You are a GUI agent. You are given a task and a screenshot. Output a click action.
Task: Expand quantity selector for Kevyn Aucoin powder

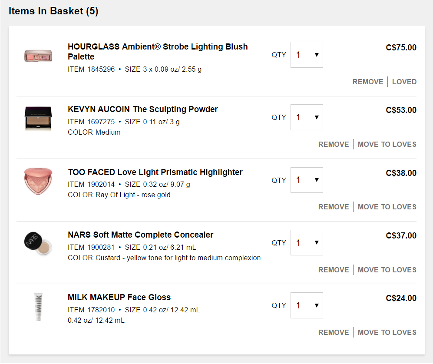pyautogui.click(x=307, y=117)
